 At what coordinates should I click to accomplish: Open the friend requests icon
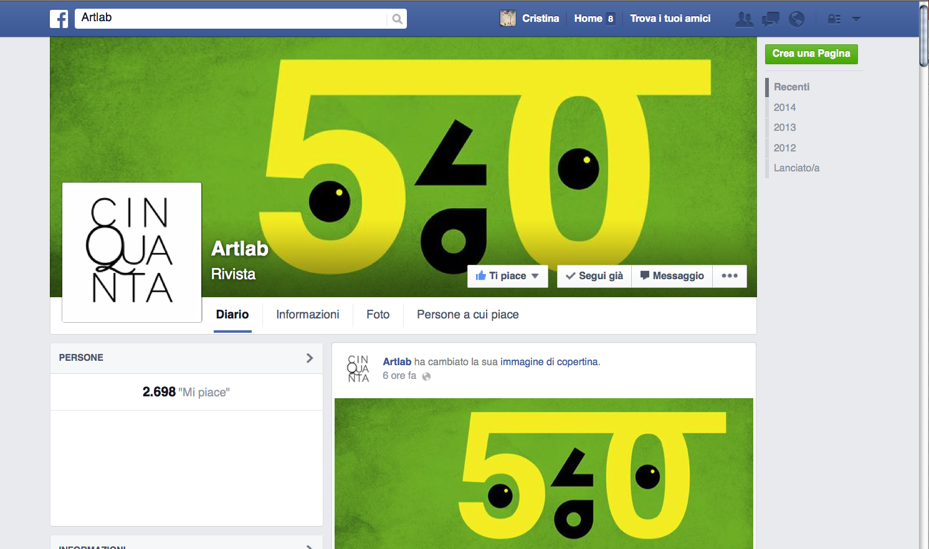743,19
